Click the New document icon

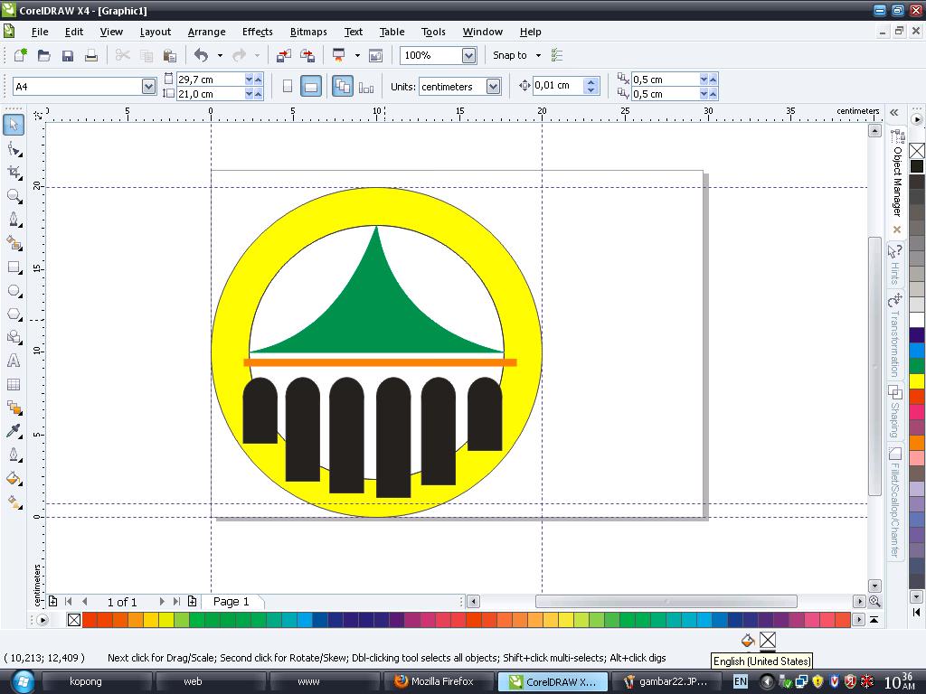(x=21, y=55)
